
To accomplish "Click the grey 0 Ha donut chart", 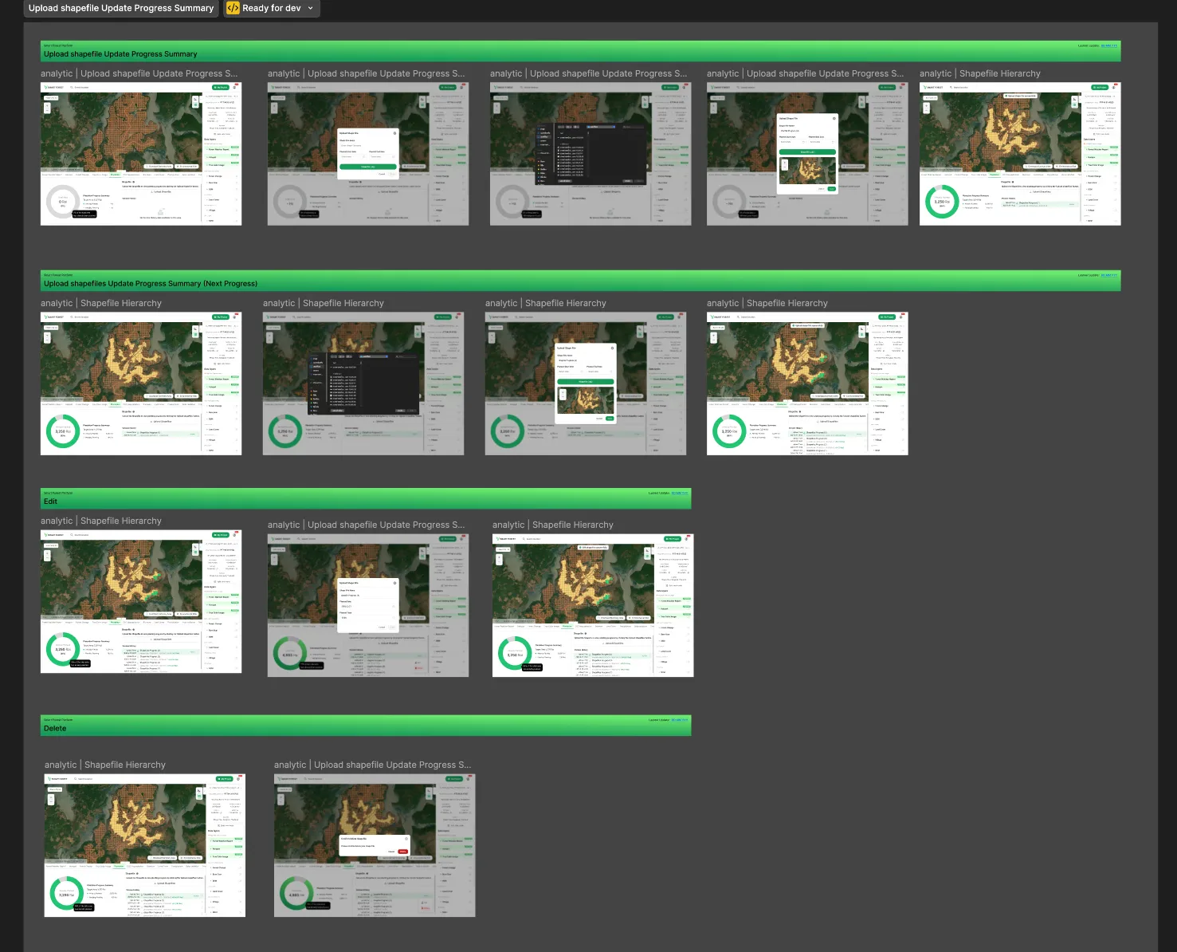I will 63,202.
